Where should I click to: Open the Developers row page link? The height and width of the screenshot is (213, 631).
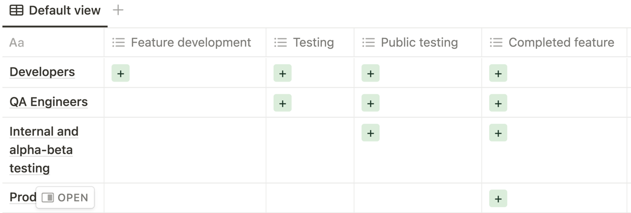click(42, 72)
